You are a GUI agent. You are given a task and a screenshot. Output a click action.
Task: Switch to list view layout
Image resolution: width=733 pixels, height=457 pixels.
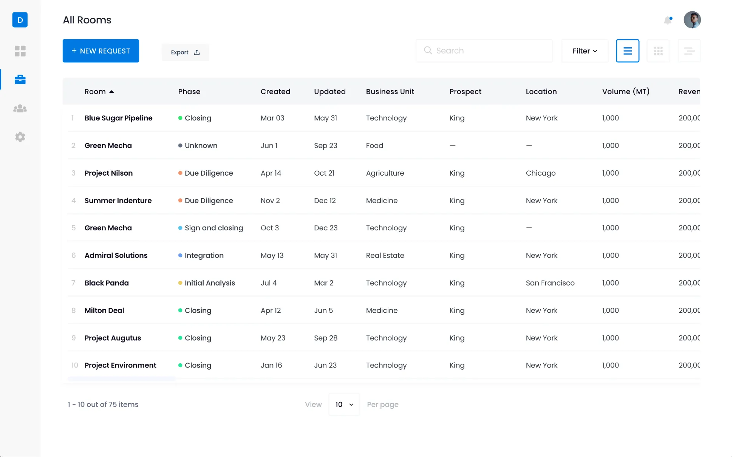tap(627, 51)
